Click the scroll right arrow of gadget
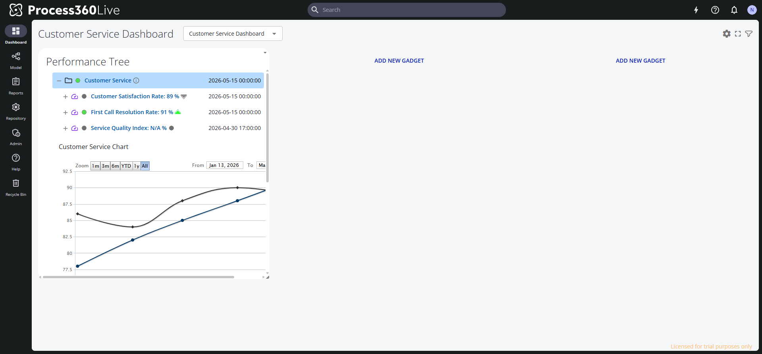 pyautogui.click(x=263, y=277)
